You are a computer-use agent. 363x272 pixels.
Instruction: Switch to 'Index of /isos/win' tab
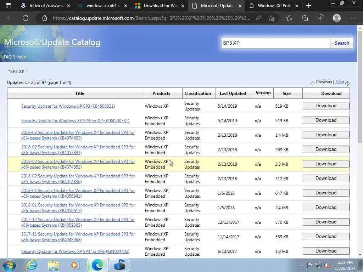(x=46, y=6)
